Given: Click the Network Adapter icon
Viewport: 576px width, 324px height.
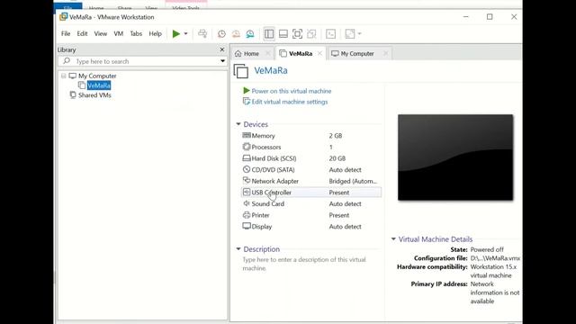Looking at the screenshot, I should coord(247,180).
